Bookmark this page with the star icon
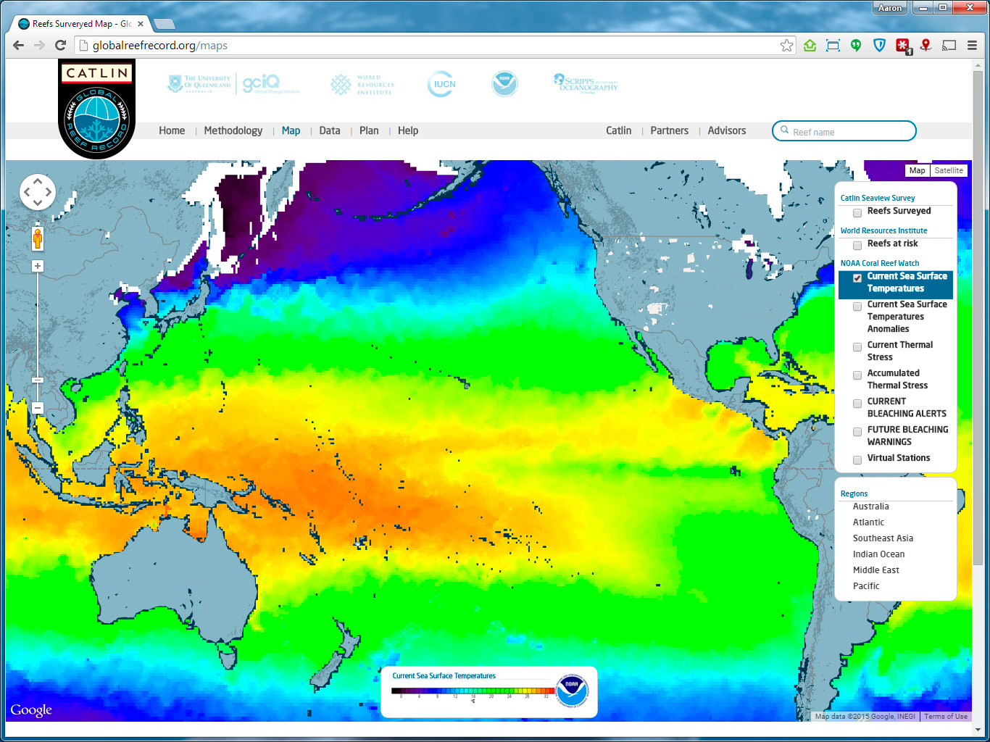Screen dimensions: 990x742 pyautogui.click(x=786, y=45)
